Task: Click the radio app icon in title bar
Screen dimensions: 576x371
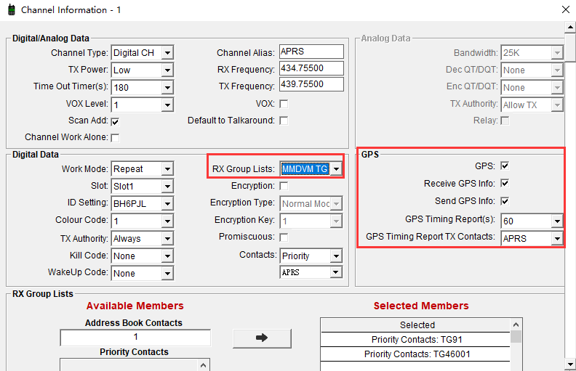Action: pos(11,10)
